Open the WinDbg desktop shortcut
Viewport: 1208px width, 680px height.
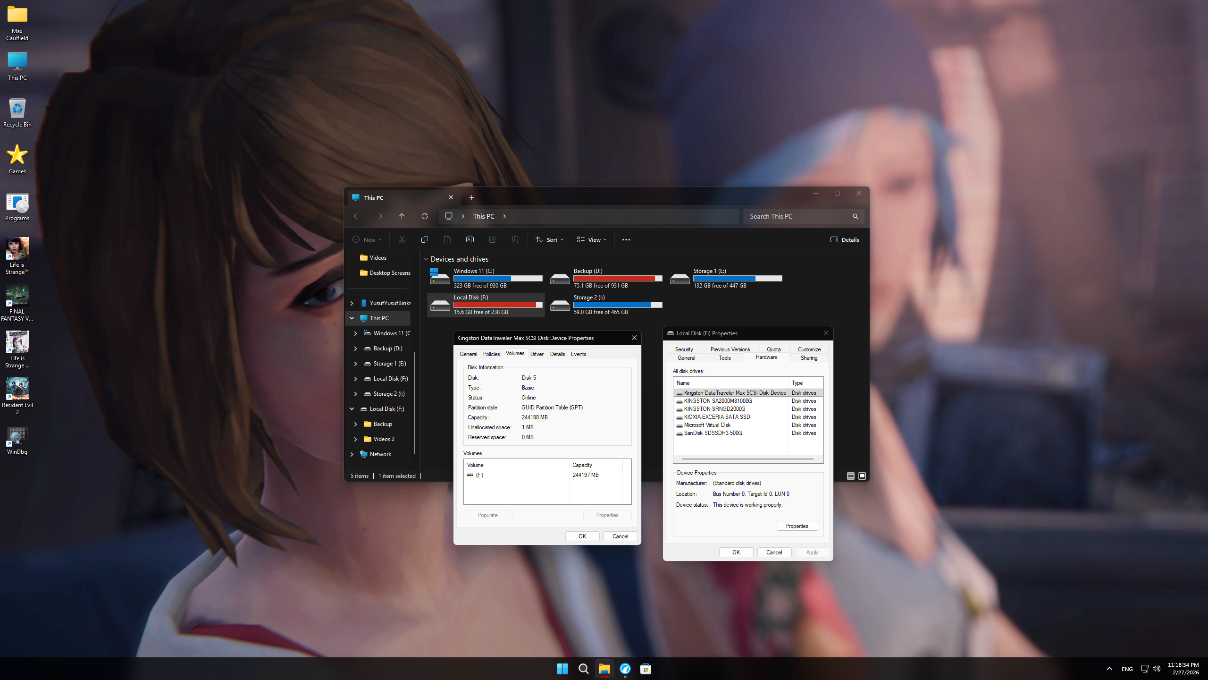coord(17,441)
